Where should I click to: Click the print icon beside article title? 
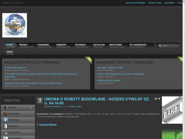click(x=156, y=99)
